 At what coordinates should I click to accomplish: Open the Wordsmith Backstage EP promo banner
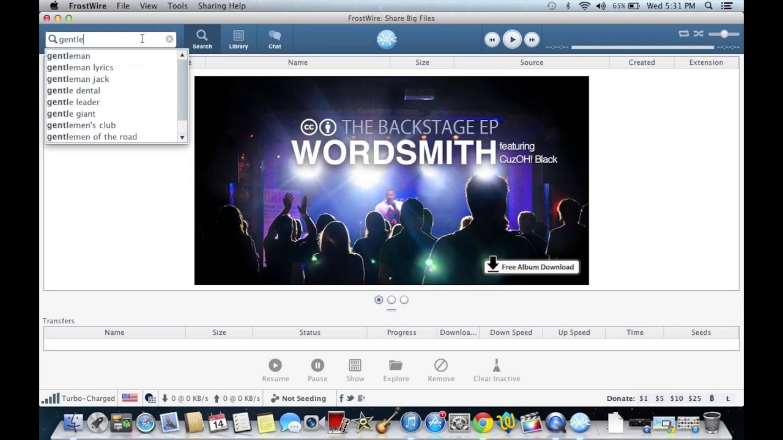pyautogui.click(x=391, y=180)
